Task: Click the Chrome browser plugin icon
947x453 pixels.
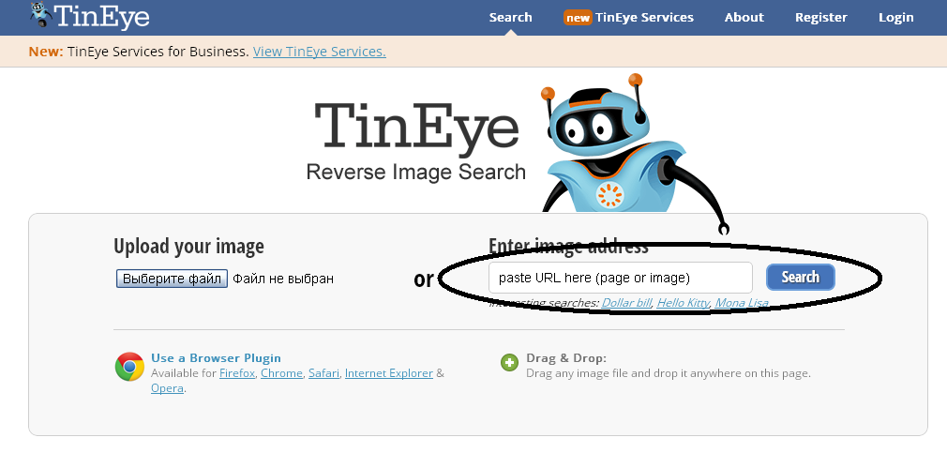Action: pyautogui.click(x=129, y=367)
